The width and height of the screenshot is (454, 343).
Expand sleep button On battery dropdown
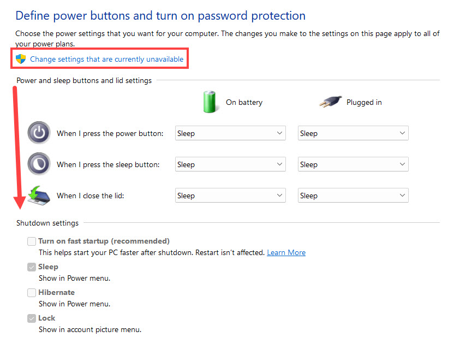click(x=230, y=164)
